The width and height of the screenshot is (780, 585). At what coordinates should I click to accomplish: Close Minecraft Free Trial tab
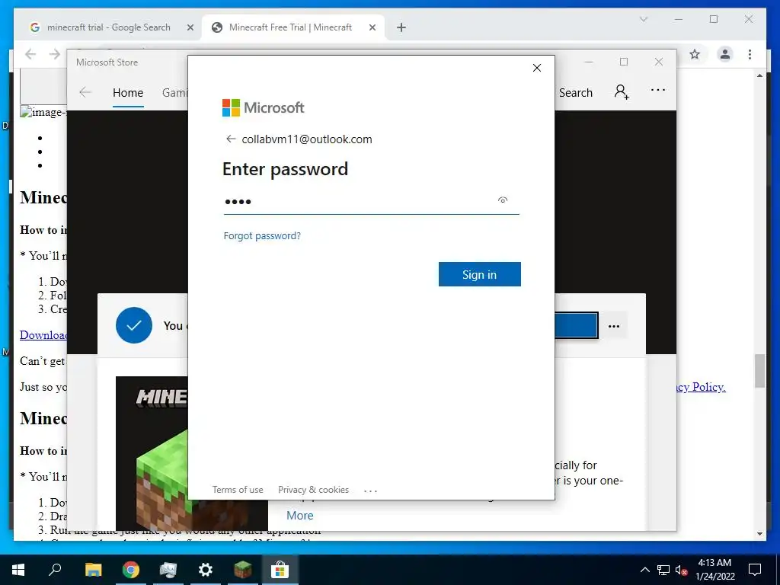tap(372, 28)
